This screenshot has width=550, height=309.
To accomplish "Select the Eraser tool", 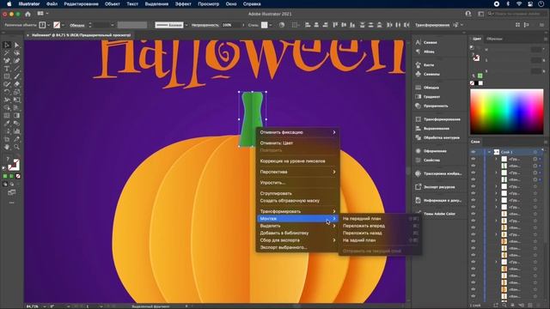I will [x=16, y=84].
